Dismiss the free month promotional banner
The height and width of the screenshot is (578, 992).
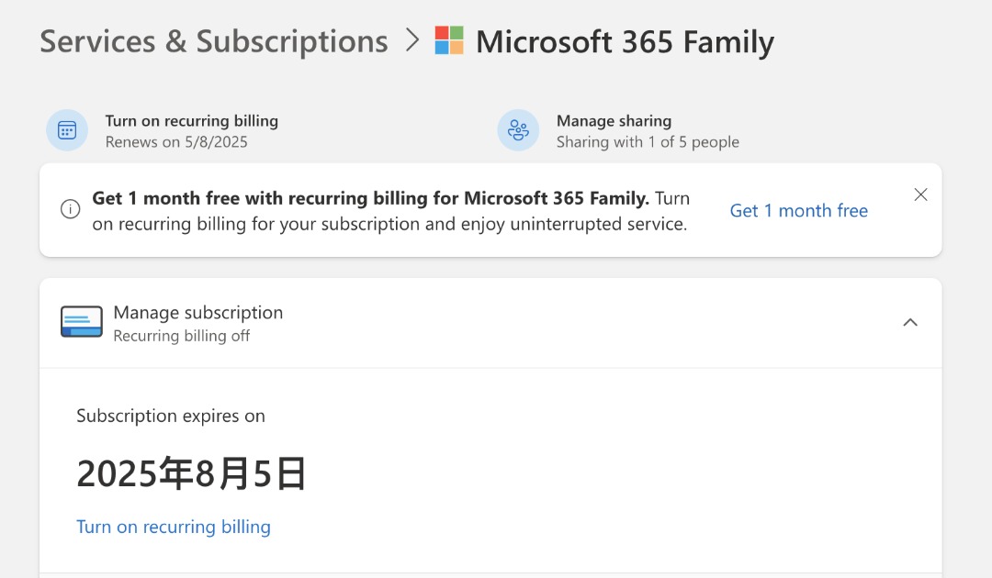(920, 195)
